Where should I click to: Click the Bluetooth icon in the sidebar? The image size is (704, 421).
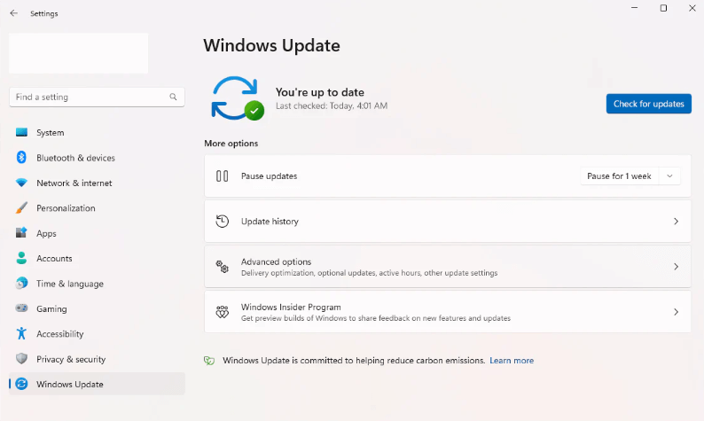tap(21, 158)
